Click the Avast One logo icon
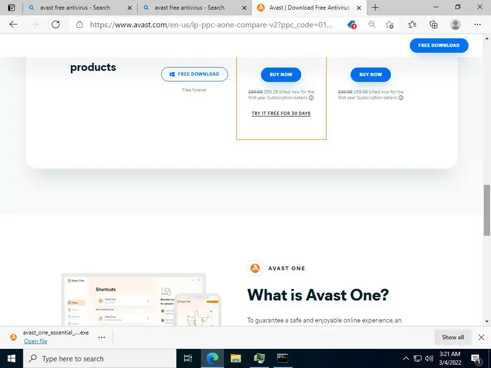Viewport: 491px width, 368px height. [255, 268]
